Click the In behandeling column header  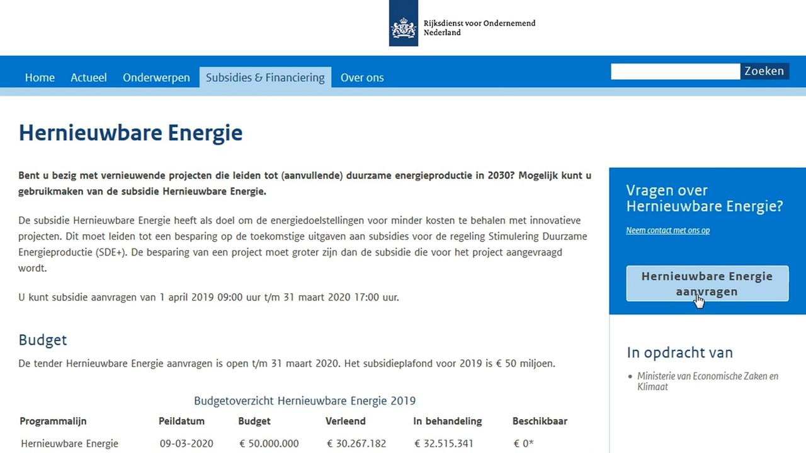point(447,421)
